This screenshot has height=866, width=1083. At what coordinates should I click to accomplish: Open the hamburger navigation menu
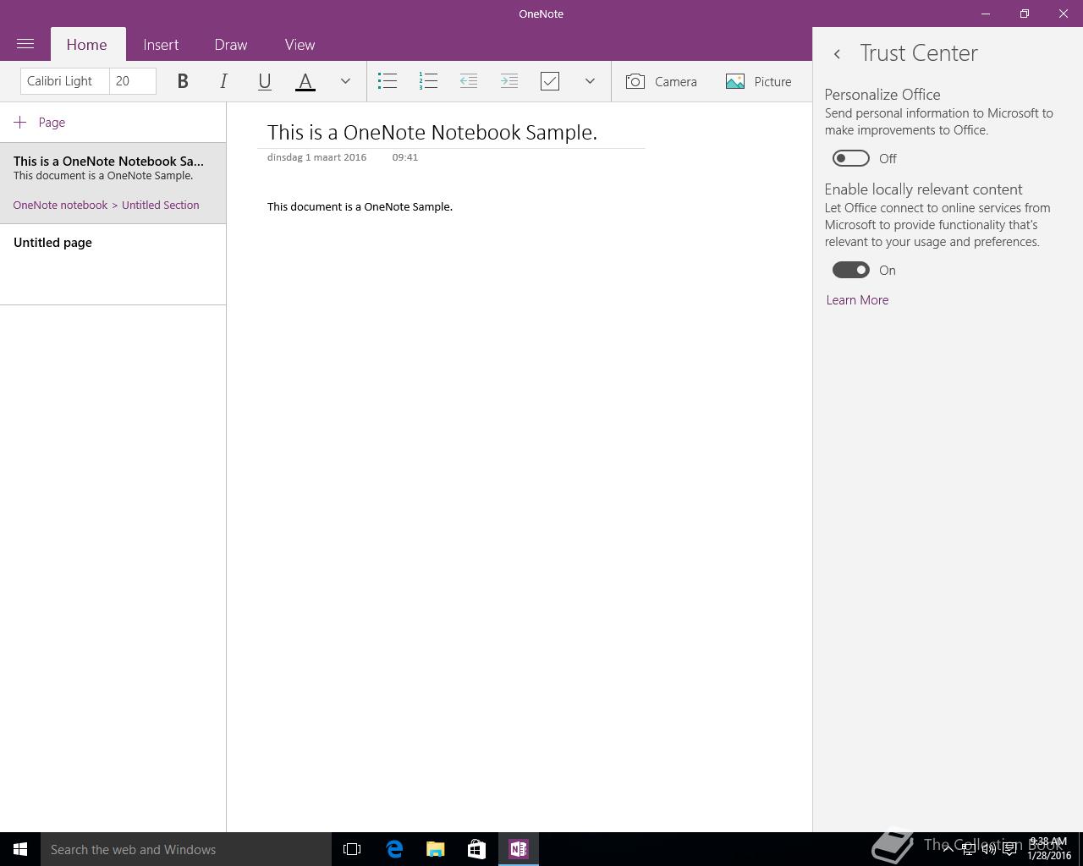25,44
